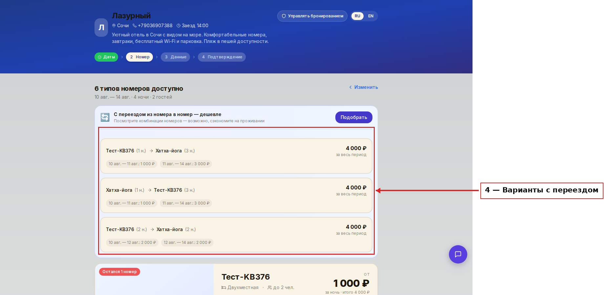
Task: Click the location pin icon near Сочи
Action: coord(114,26)
